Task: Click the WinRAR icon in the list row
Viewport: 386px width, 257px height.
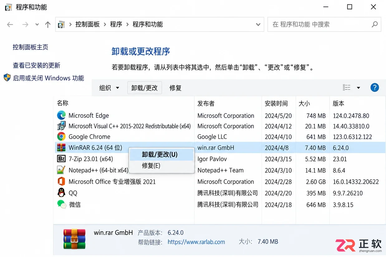Action: [x=61, y=148]
